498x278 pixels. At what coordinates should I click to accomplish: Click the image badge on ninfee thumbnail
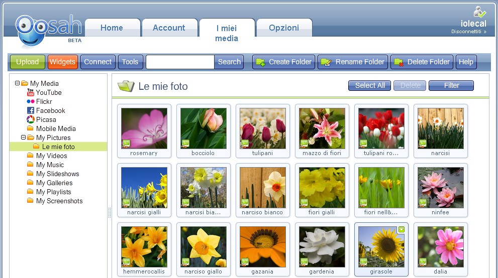tap(423, 203)
